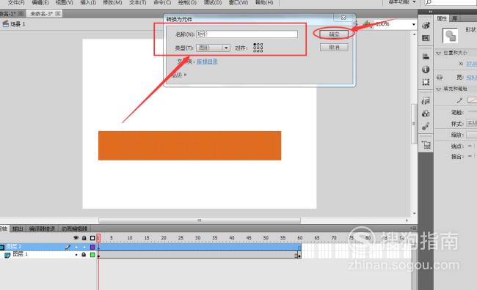Open the 库根目录 library root folder link

[x=207, y=62]
